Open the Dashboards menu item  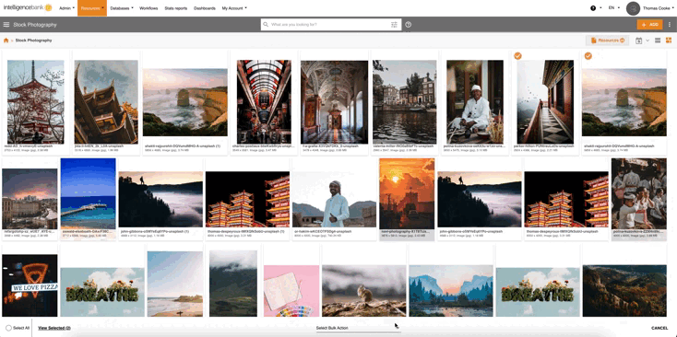(x=205, y=8)
